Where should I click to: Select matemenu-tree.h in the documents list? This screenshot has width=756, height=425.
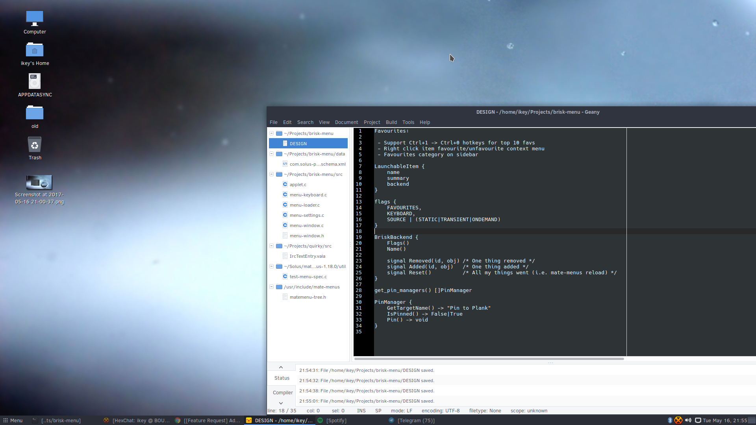point(308,297)
